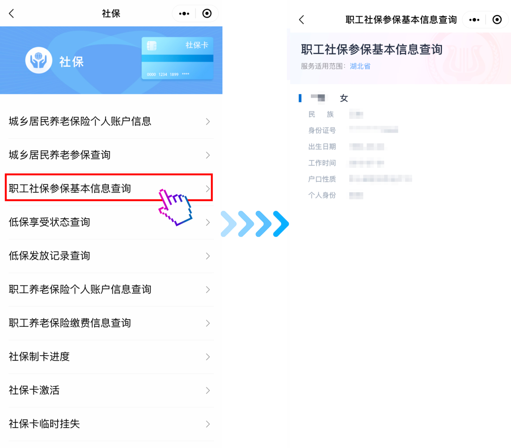Click the 社保 globe-and-hands logo
Screen dimensions: 511x448
click(x=38, y=60)
